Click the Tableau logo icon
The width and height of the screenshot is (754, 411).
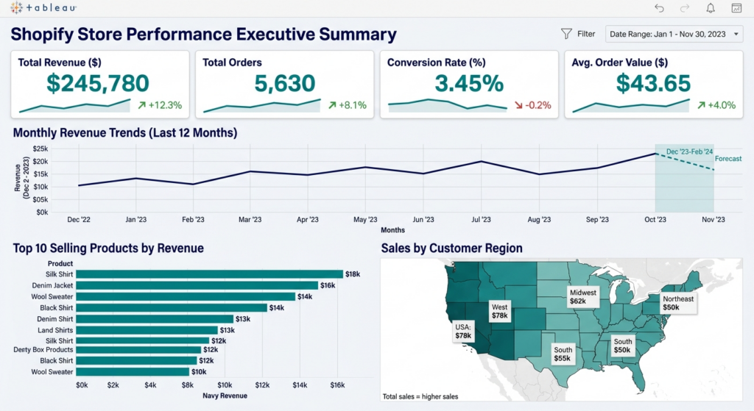(x=16, y=7)
